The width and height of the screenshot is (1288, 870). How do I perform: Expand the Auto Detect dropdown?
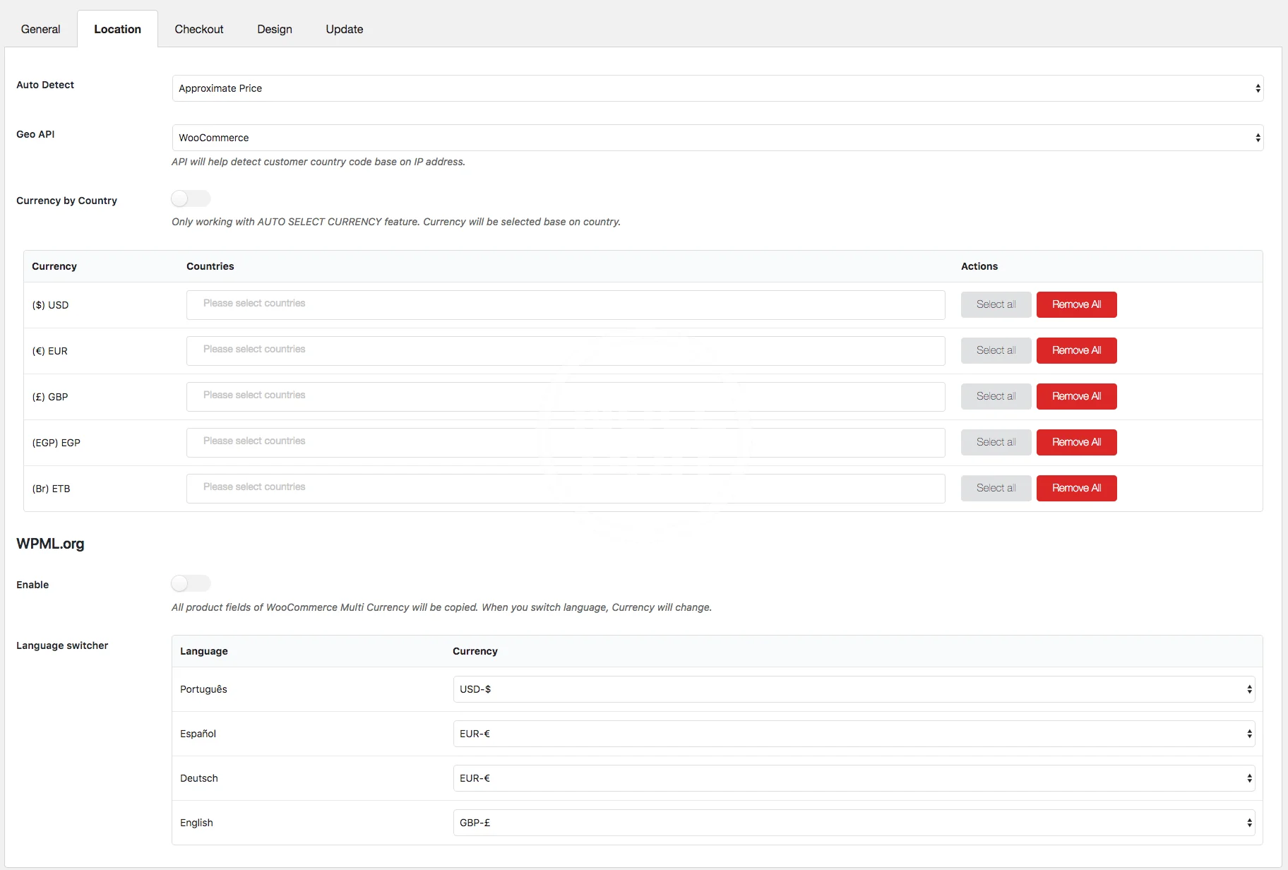tap(717, 88)
